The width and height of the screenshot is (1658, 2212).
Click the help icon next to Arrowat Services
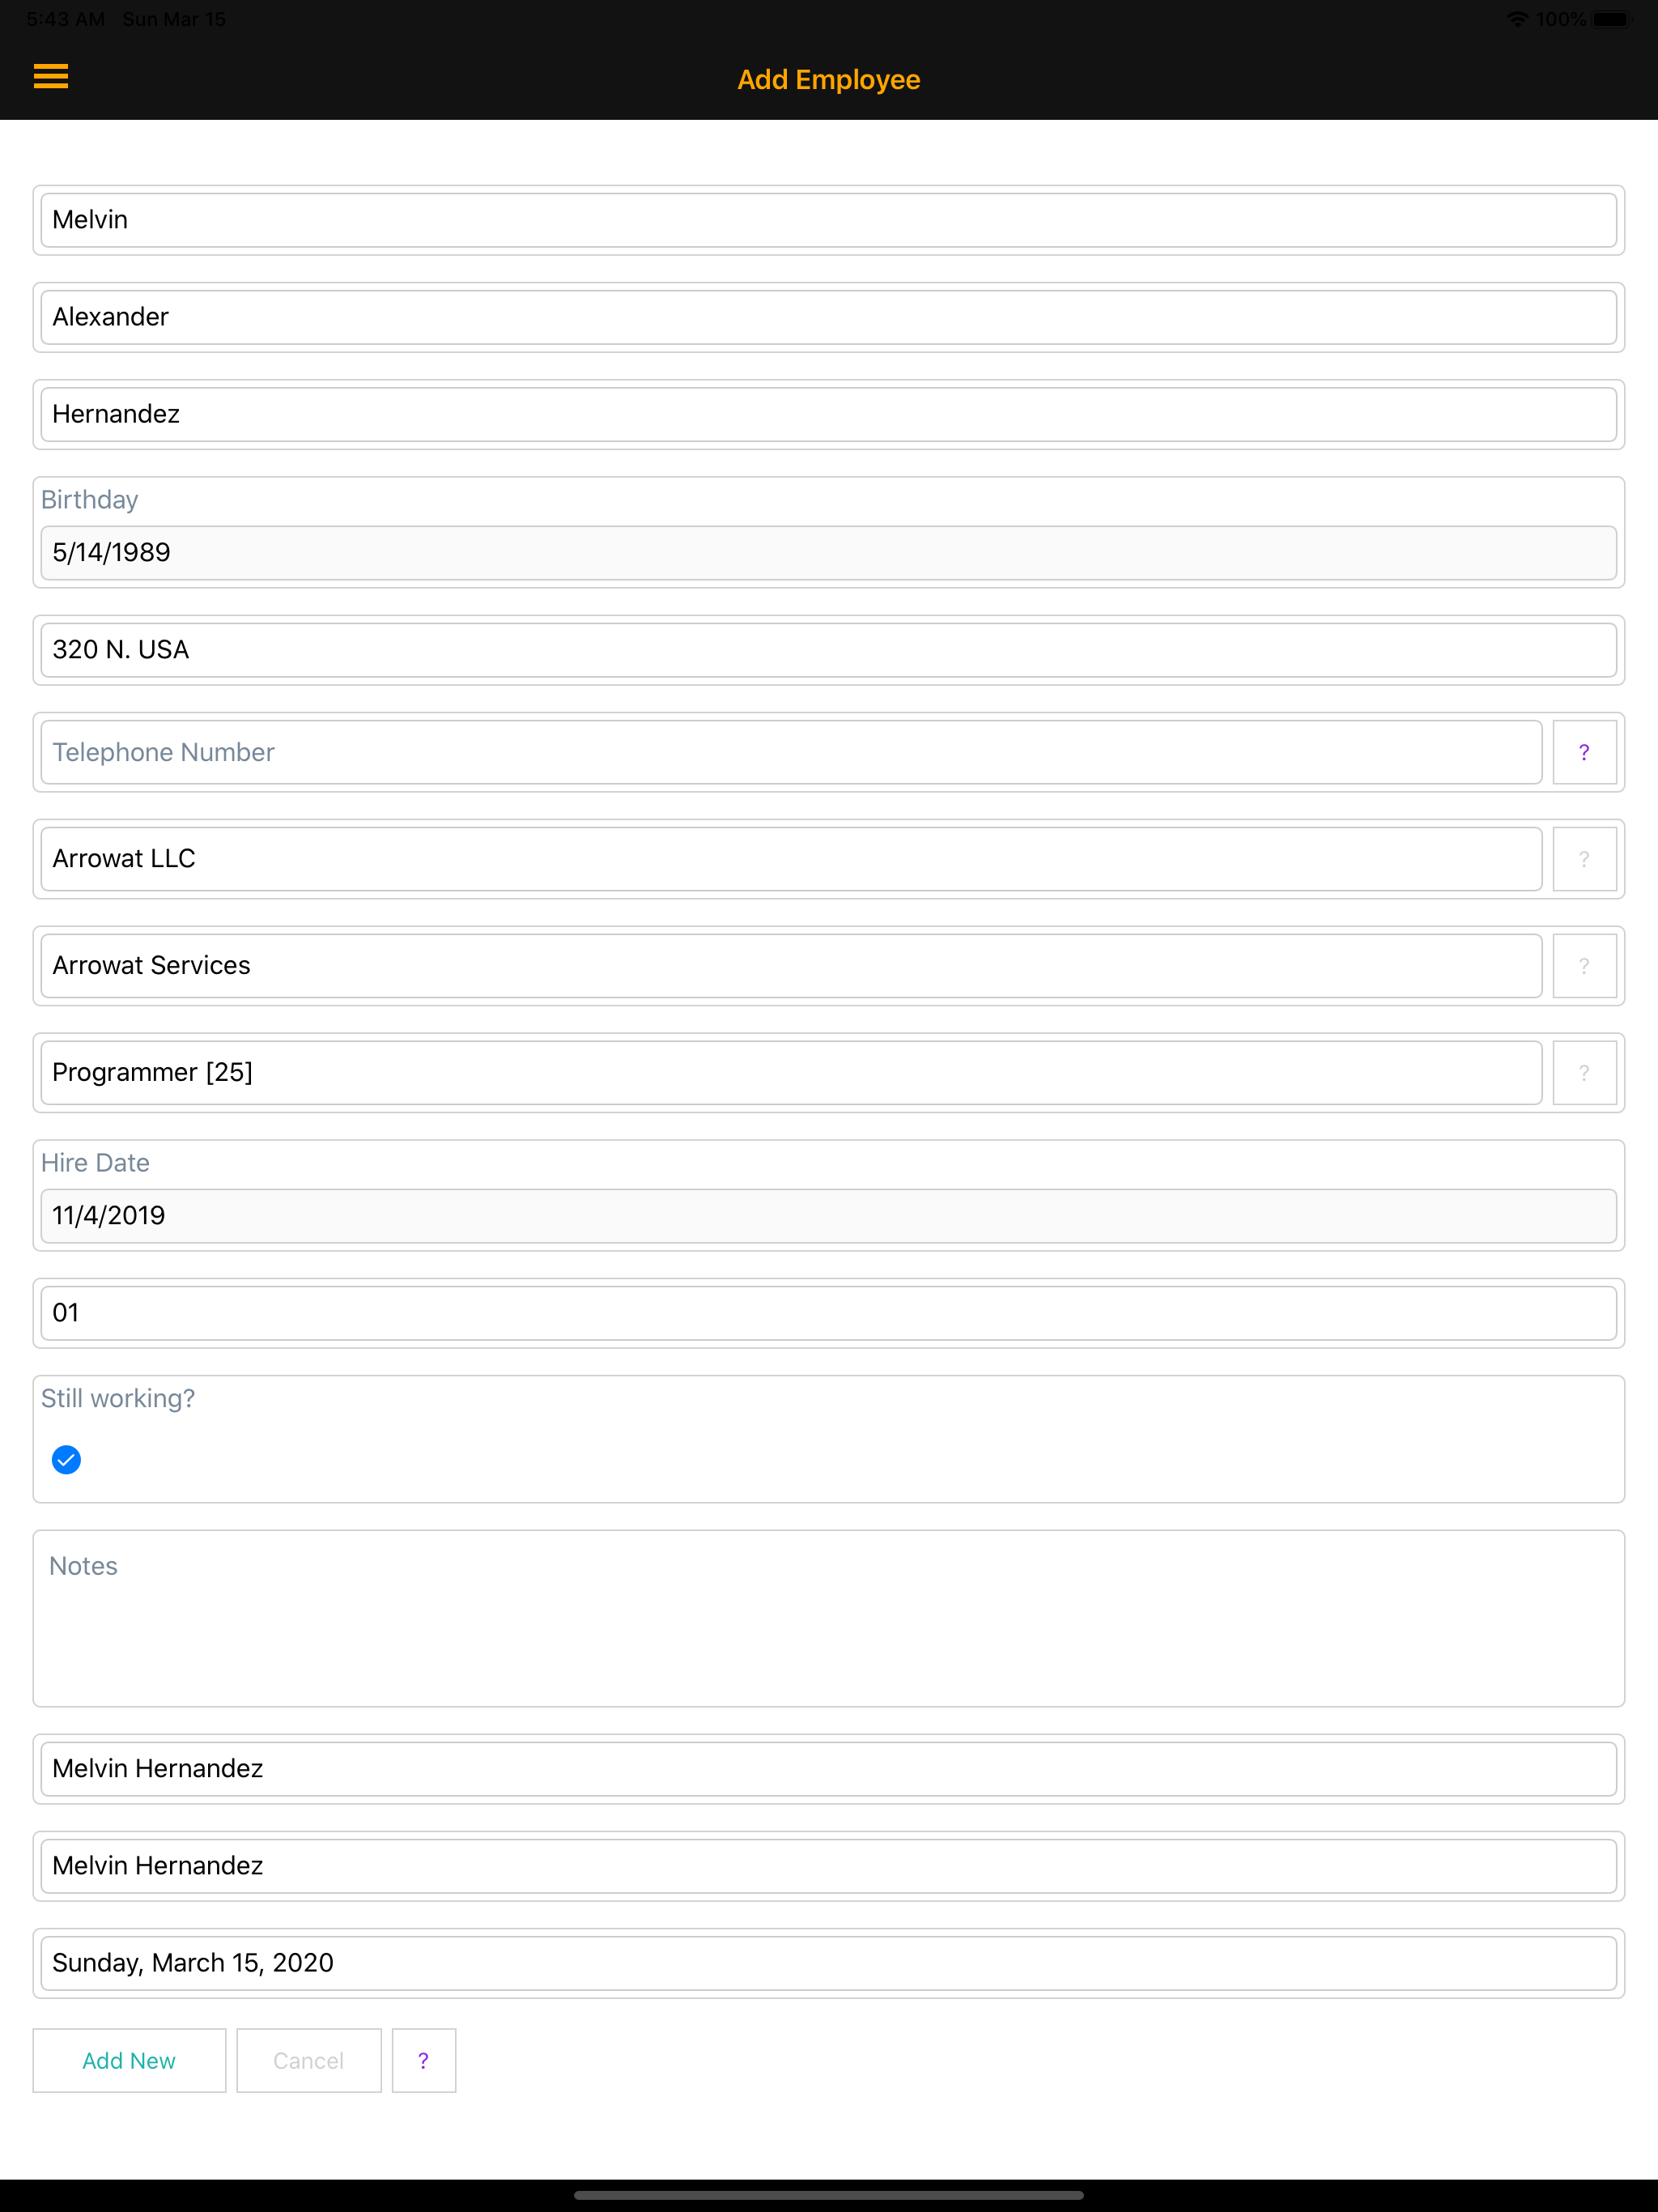coord(1584,965)
